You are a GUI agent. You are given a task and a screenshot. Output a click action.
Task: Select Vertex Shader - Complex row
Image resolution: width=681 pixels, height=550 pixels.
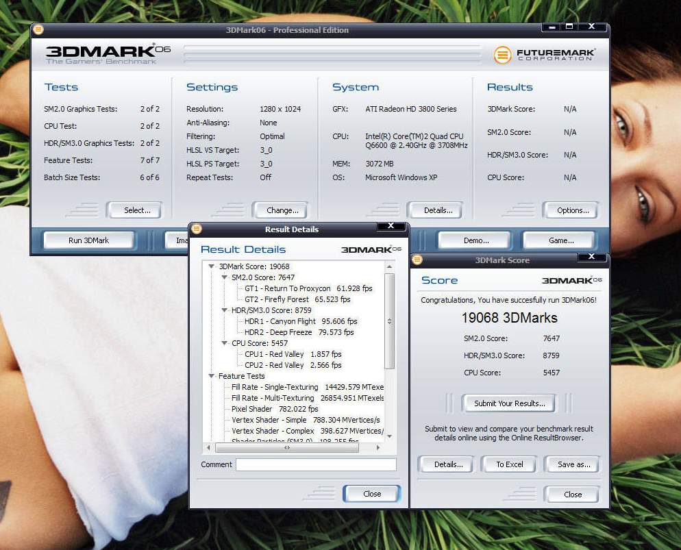pyautogui.click(x=308, y=431)
